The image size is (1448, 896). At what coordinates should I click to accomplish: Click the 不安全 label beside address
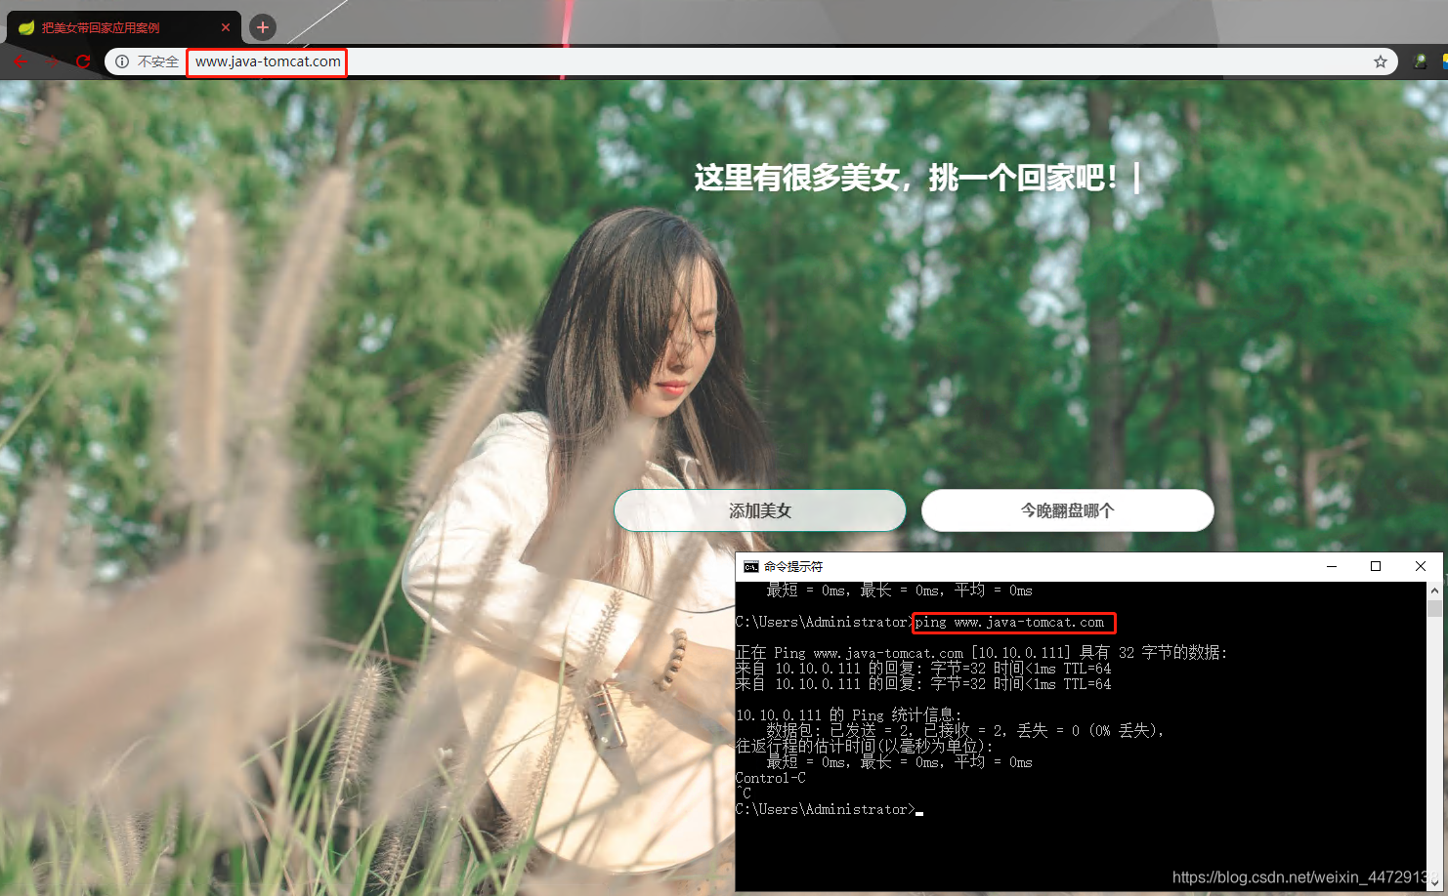[158, 61]
